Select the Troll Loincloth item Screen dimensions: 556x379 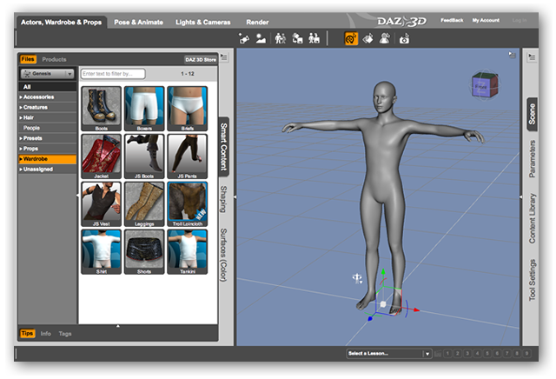[187, 203]
